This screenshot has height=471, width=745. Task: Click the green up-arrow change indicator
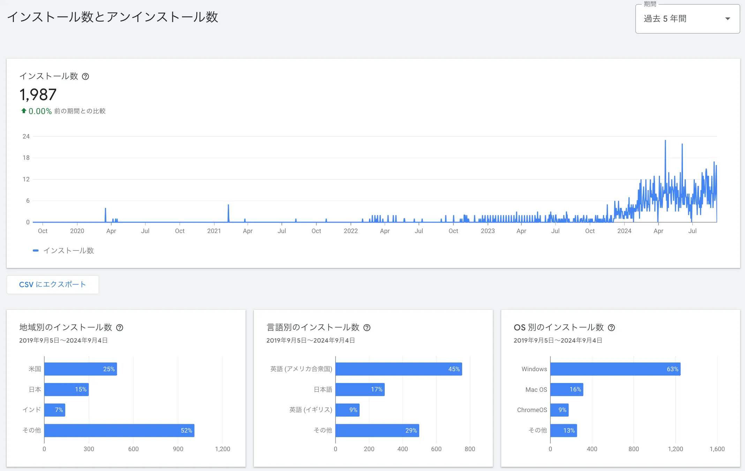pos(24,111)
